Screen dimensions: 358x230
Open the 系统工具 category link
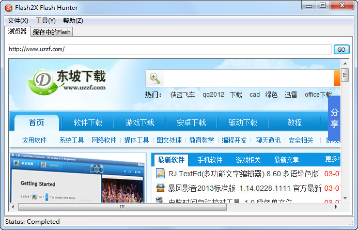point(71,140)
